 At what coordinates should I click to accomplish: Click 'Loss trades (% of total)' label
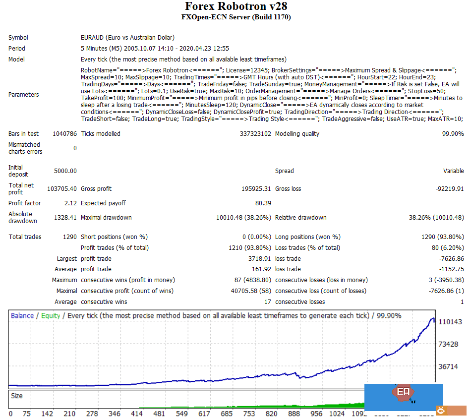coord(307,247)
